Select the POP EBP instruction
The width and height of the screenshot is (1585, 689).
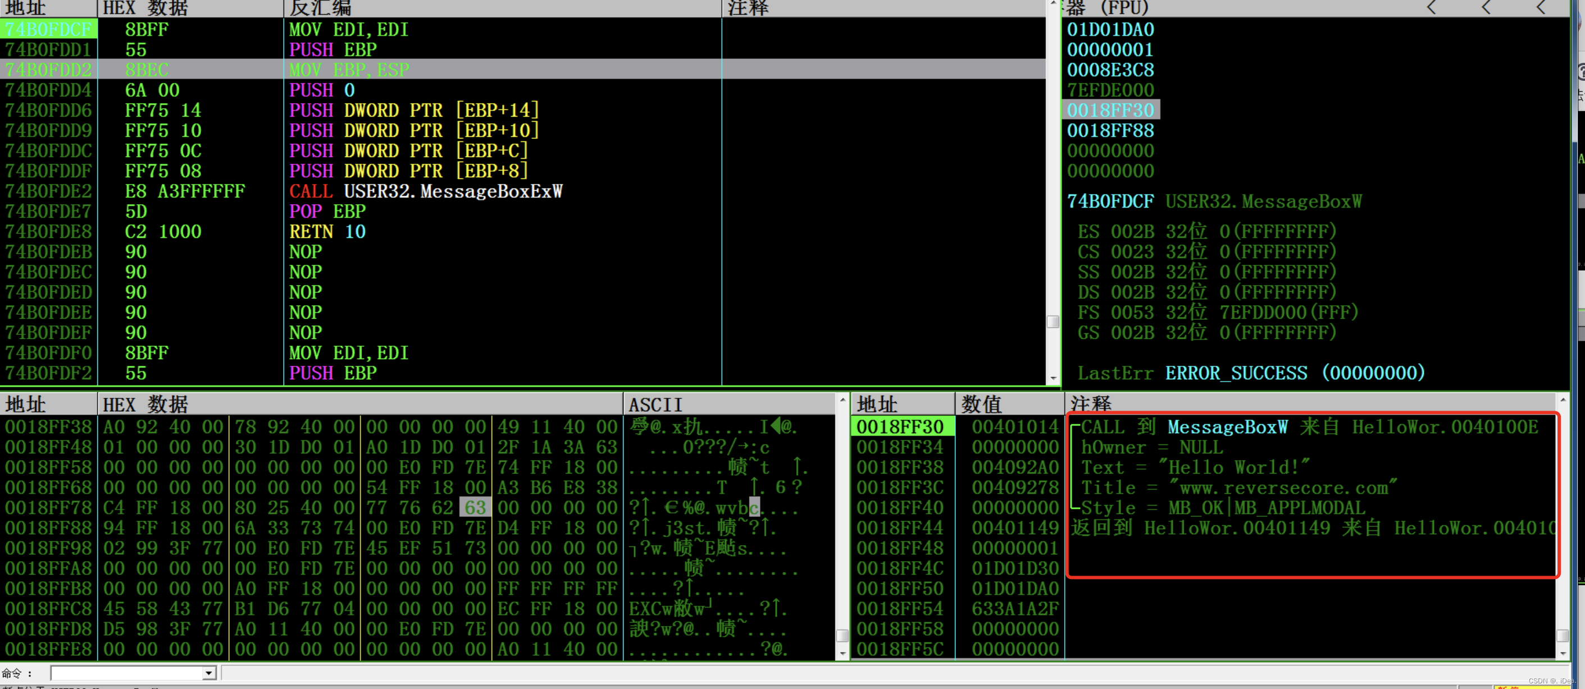pos(328,212)
